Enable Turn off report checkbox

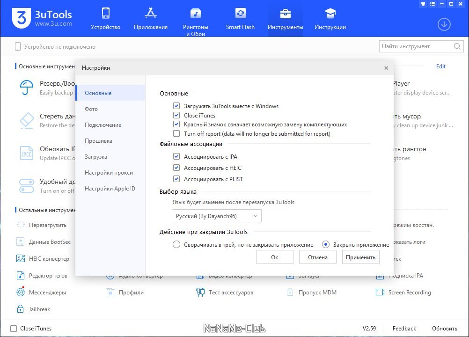pos(176,133)
